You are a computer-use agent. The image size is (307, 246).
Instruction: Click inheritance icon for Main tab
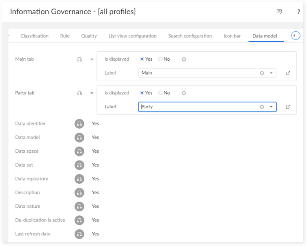[x=79, y=59]
